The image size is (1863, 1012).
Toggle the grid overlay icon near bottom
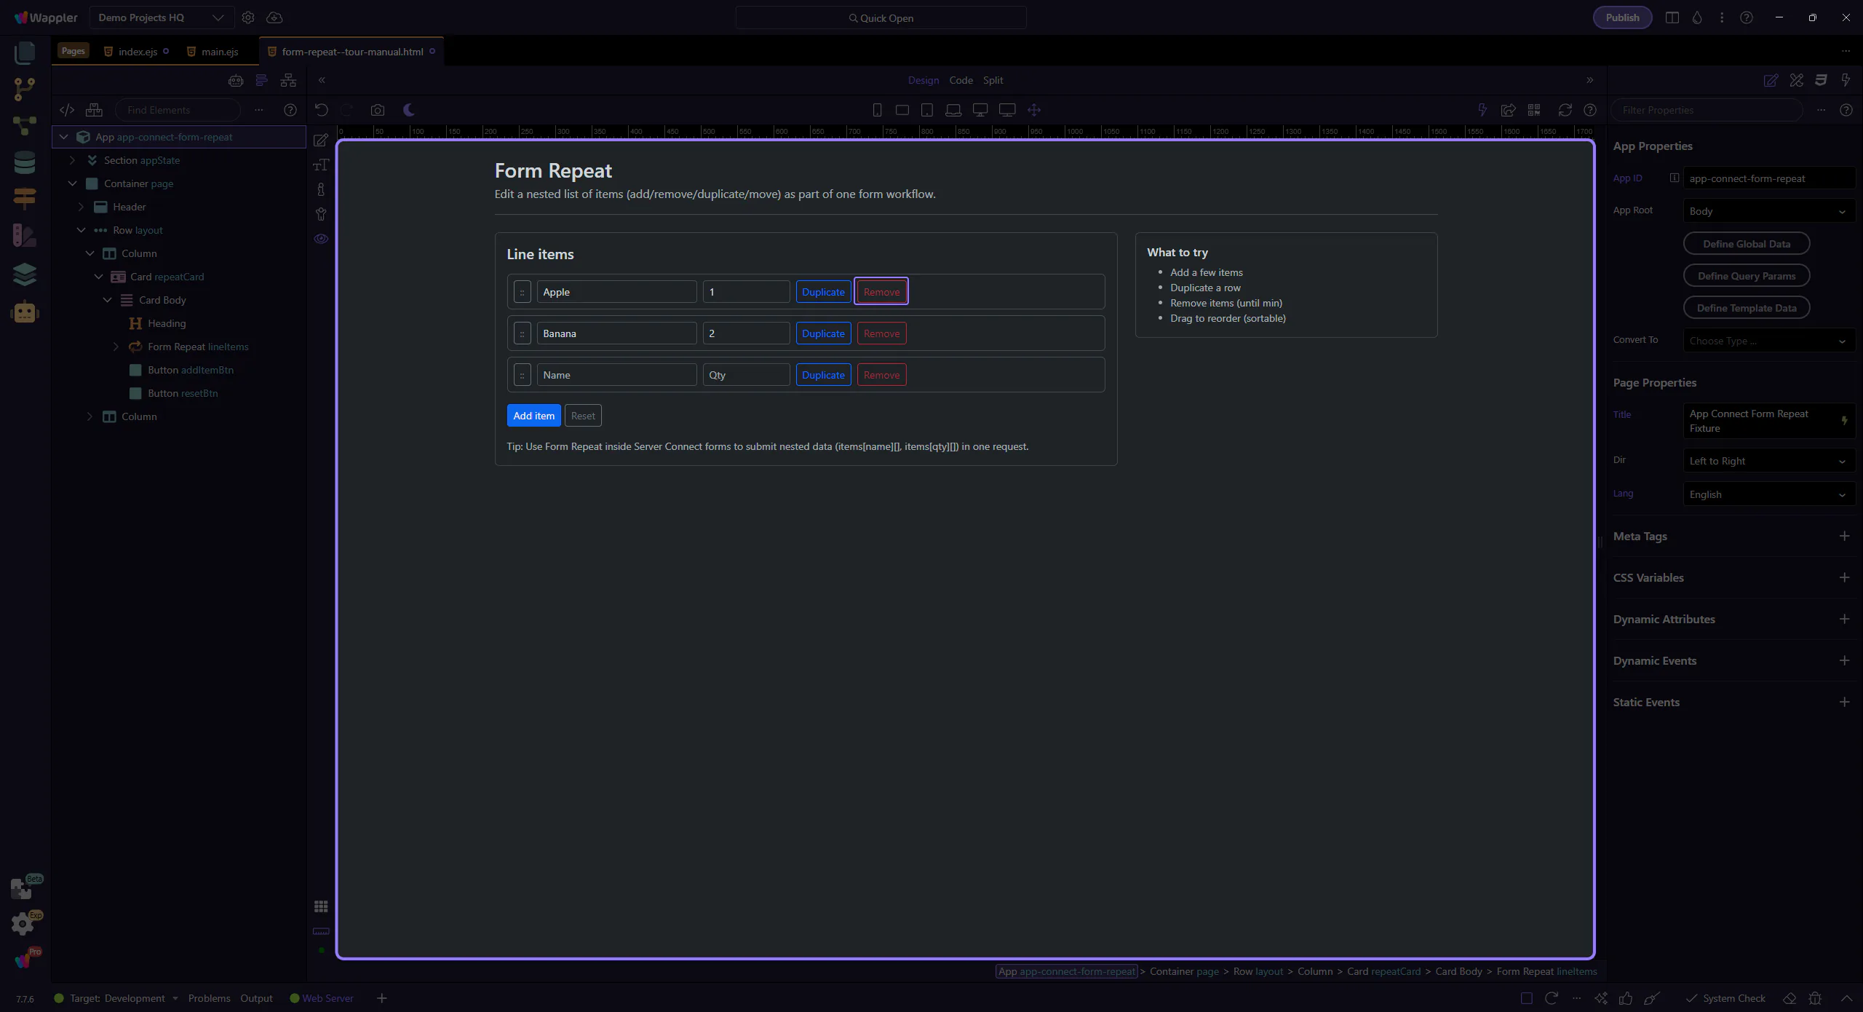321,906
